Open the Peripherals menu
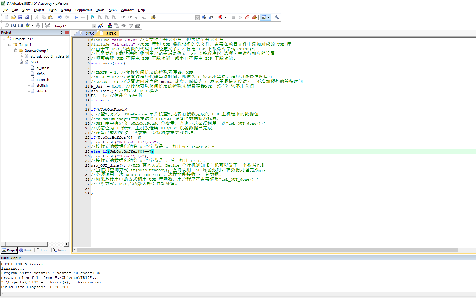This screenshot has width=476, height=298. [84, 10]
